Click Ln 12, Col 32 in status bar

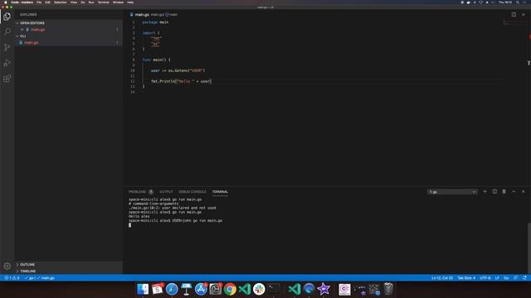coord(442,278)
